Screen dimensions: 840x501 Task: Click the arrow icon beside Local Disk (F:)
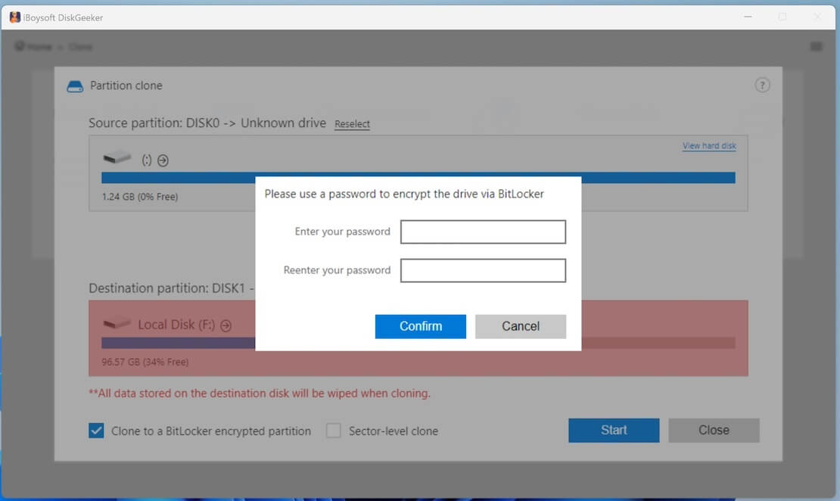226,324
